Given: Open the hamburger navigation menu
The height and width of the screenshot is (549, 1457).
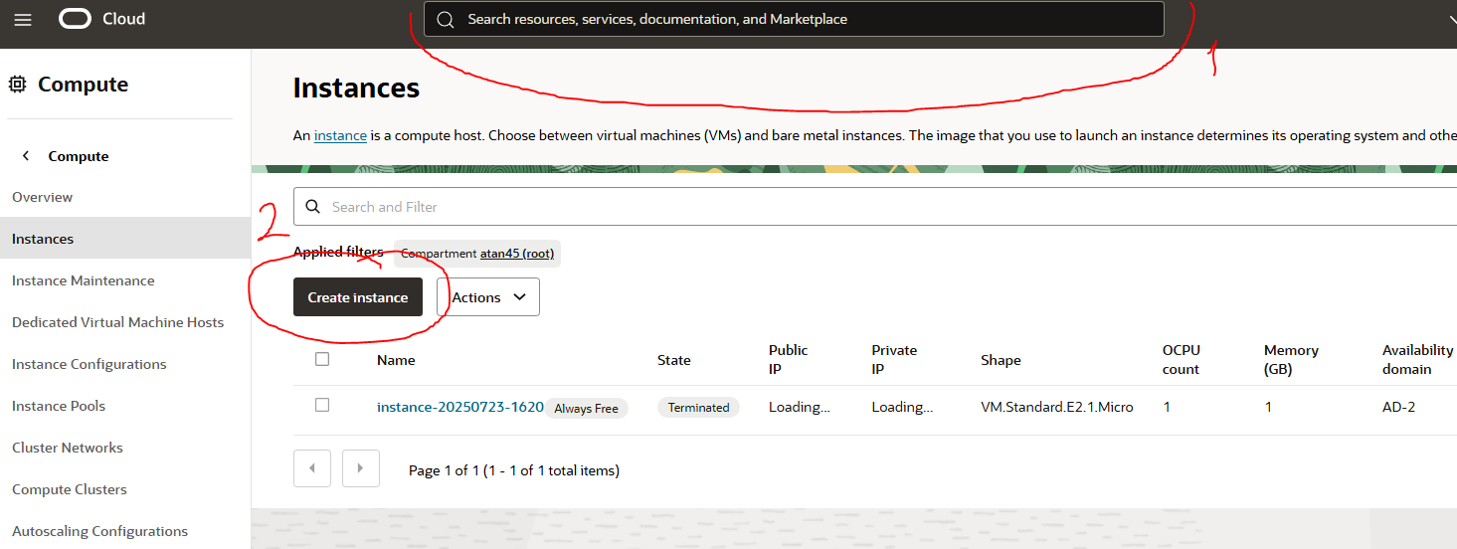Looking at the screenshot, I should point(23,19).
